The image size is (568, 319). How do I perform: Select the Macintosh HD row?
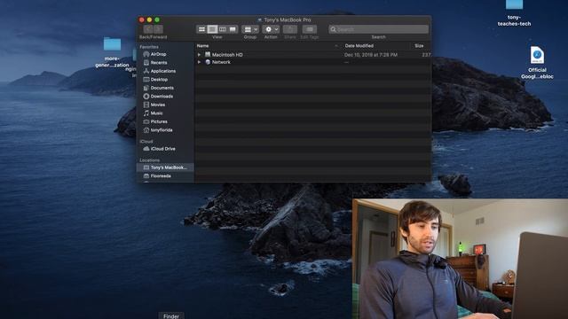(x=313, y=55)
